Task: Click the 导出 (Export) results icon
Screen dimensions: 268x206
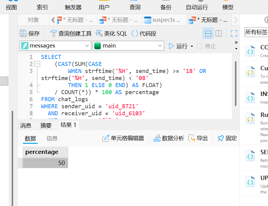Action: point(198,138)
